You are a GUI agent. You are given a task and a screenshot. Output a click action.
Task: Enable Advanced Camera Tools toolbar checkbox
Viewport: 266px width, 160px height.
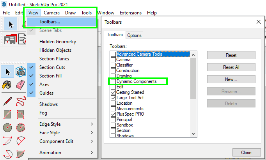pyautogui.click(x=113, y=54)
